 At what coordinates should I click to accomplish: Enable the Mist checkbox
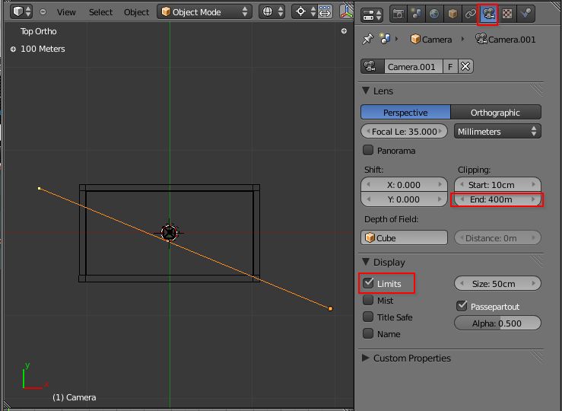tap(369, 301)
